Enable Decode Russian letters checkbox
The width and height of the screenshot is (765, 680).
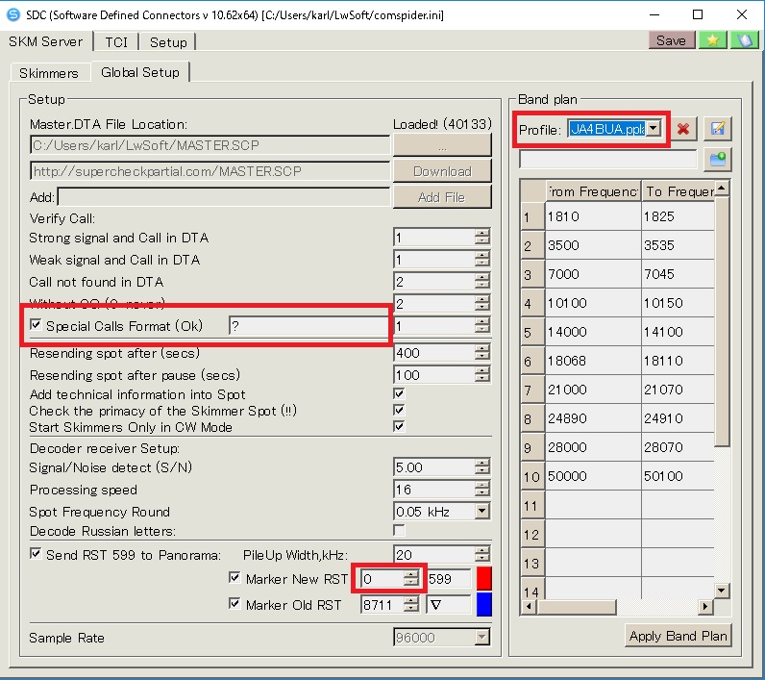coord(399,530)
